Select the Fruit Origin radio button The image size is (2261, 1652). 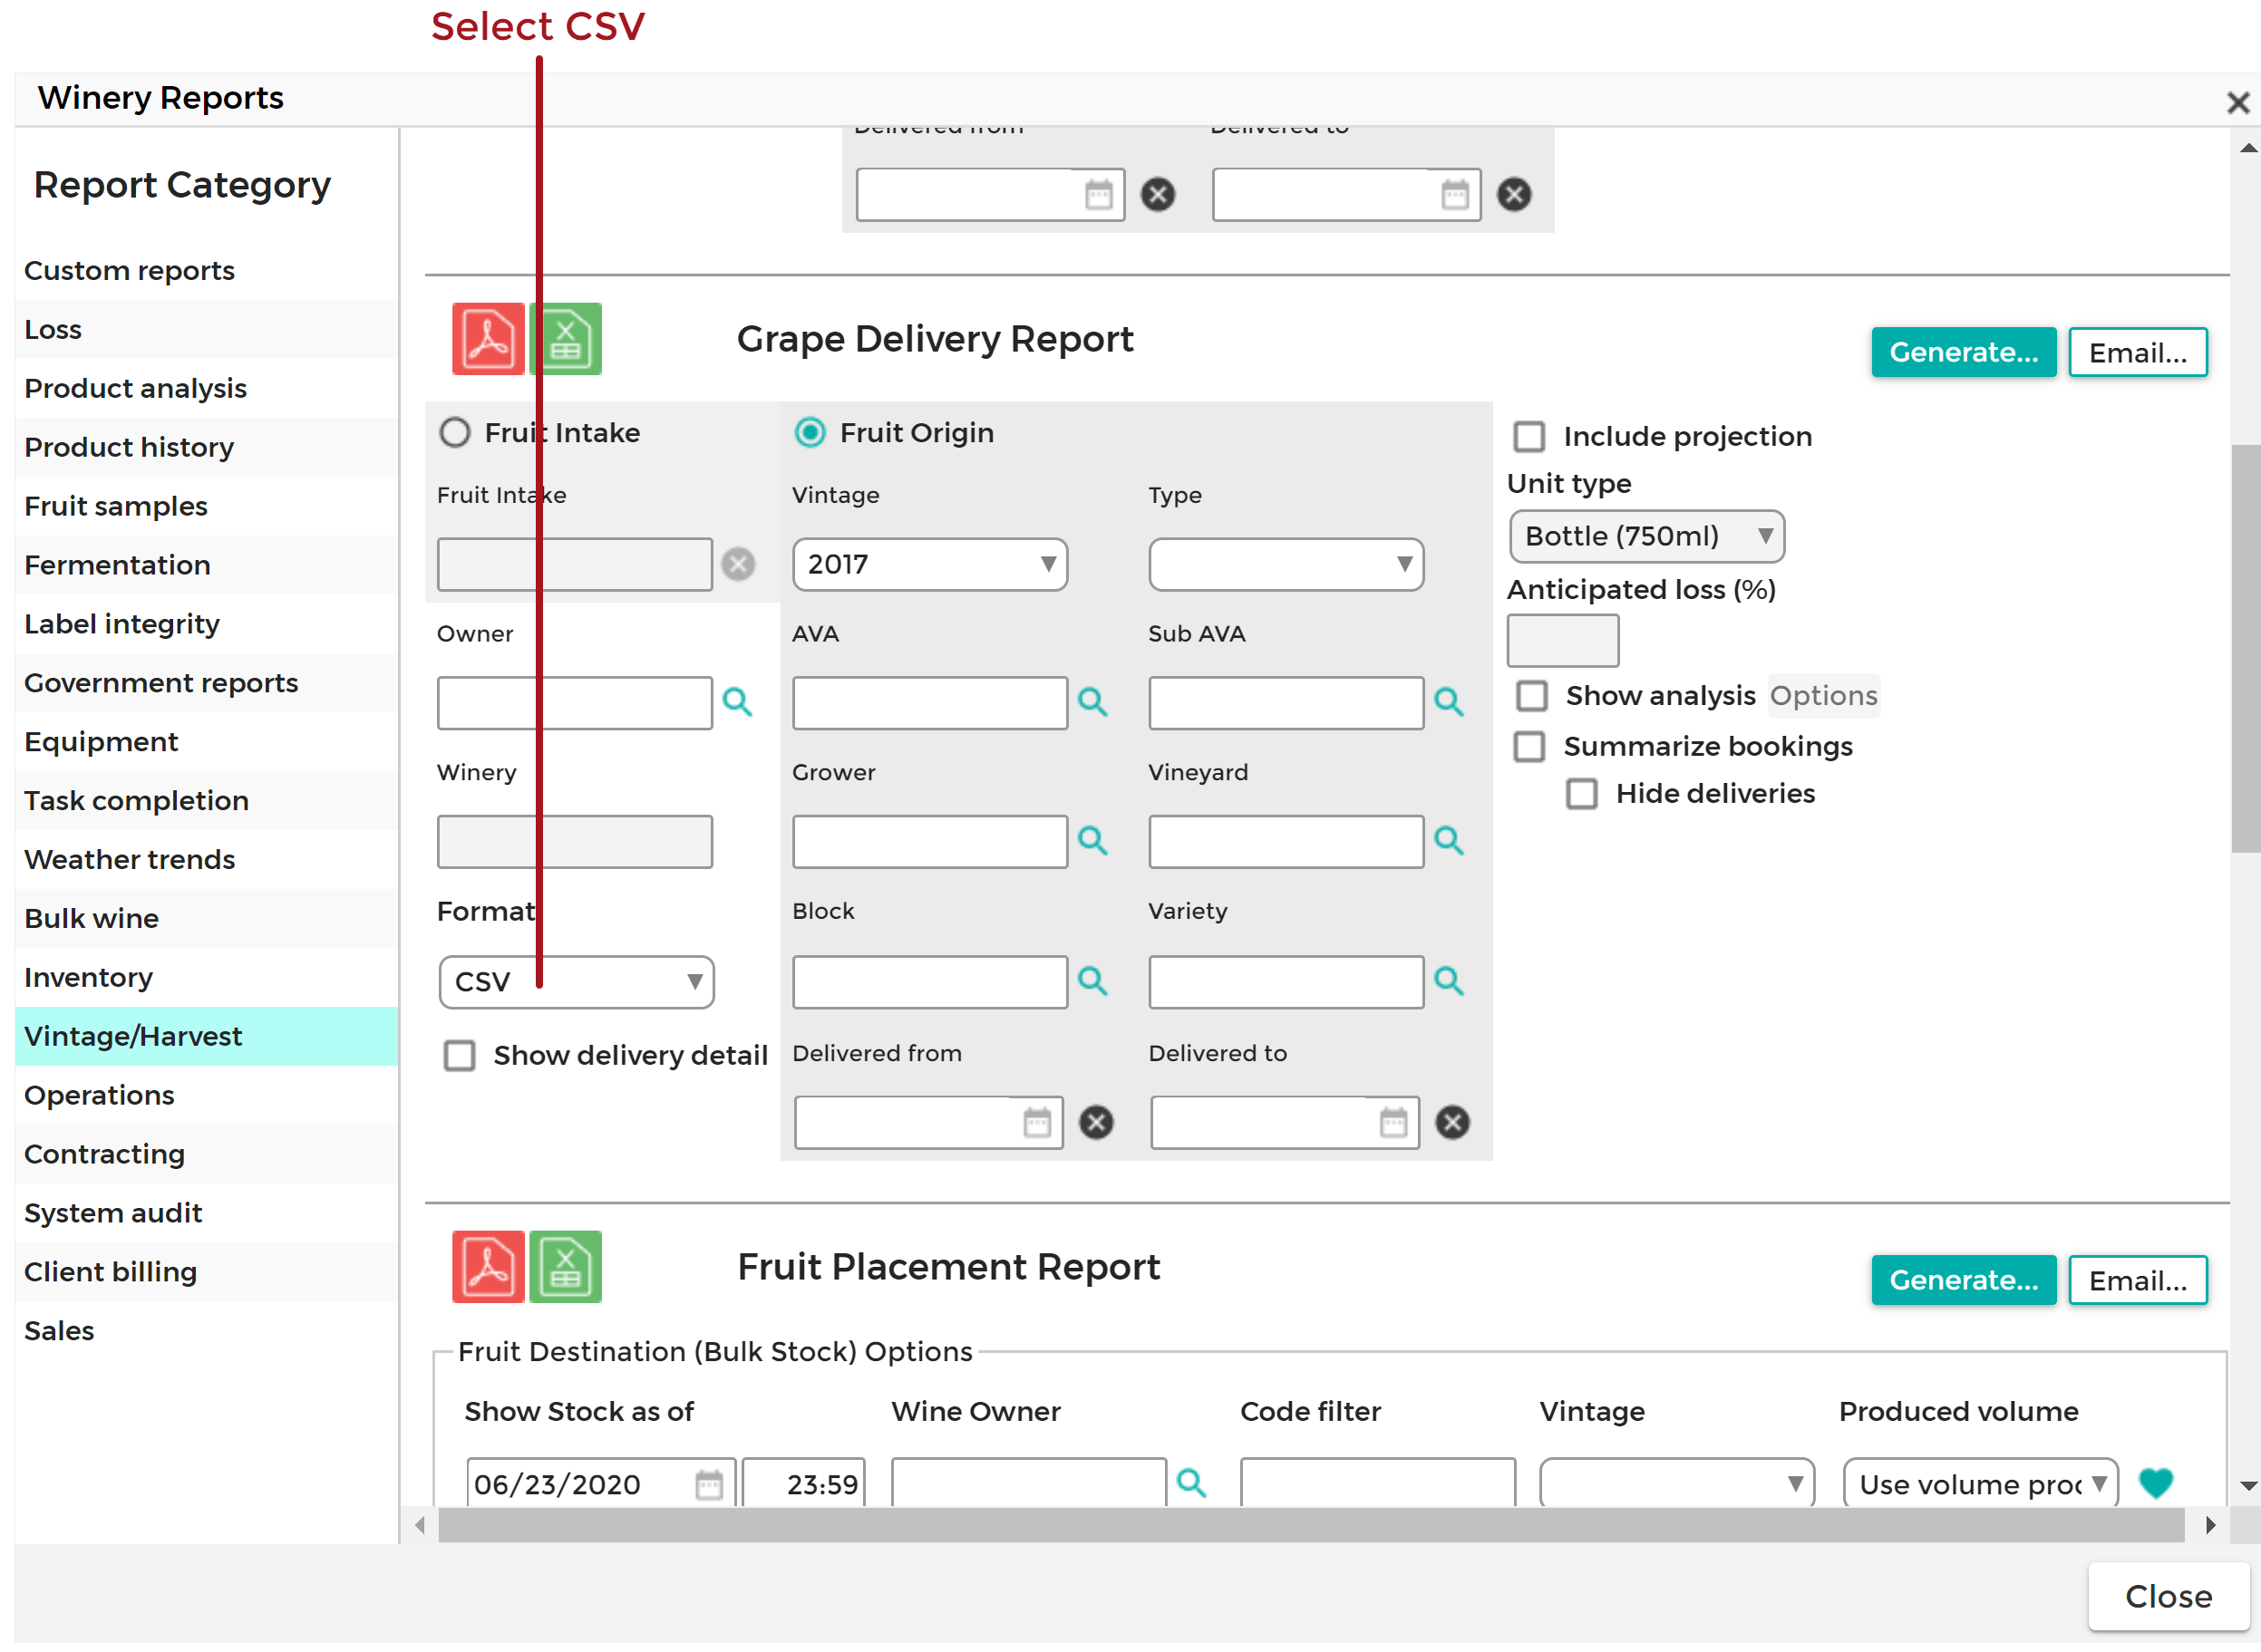point(810,433)
